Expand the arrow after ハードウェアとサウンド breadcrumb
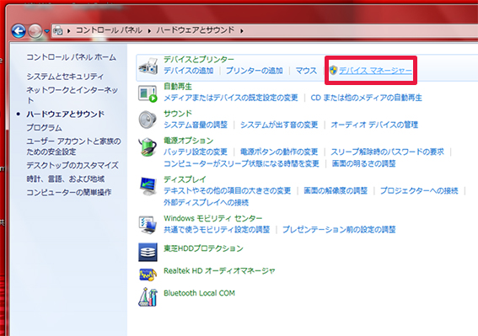 (242, 31)
